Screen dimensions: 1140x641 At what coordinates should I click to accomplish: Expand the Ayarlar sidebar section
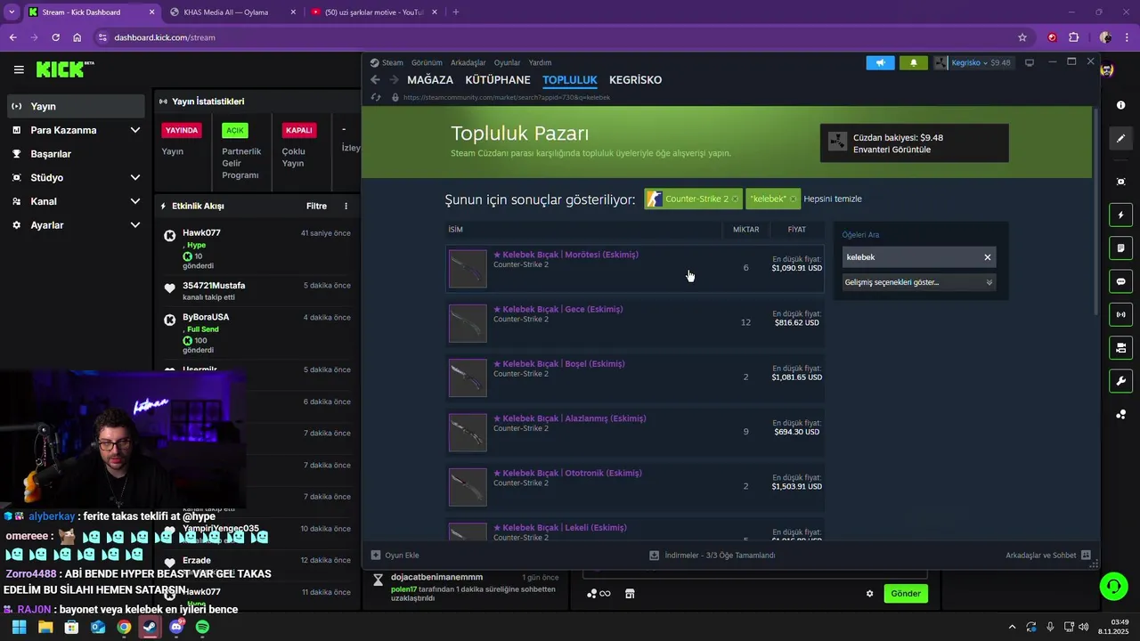(x=135, y=225)
